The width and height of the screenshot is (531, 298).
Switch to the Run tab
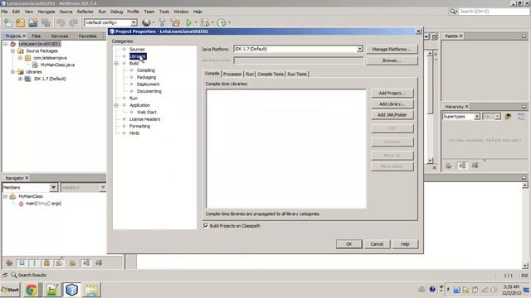point(250,74)
